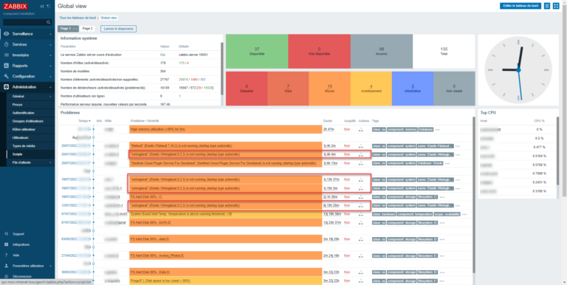Image resolution: width=567 pixels, height=285 pixels.
Task: Open Rôles utilisateur
Action: point(24,129)
